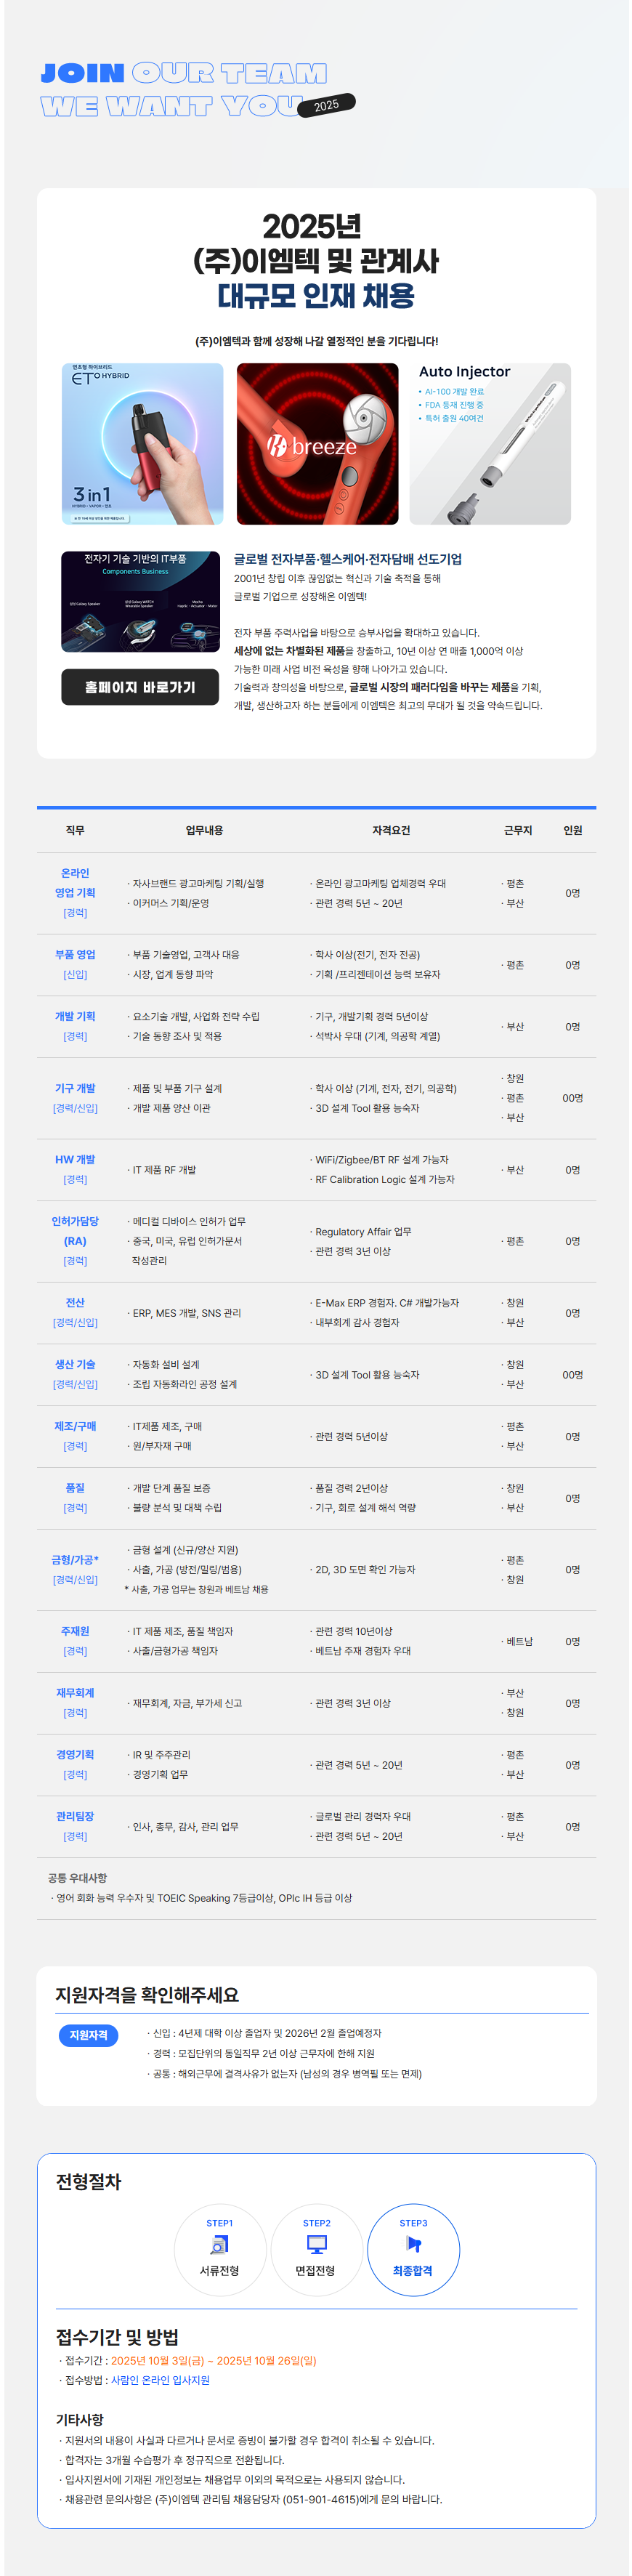Click the 2025 black pill badge
The image size is (632, 2576).
coord(327,105)
